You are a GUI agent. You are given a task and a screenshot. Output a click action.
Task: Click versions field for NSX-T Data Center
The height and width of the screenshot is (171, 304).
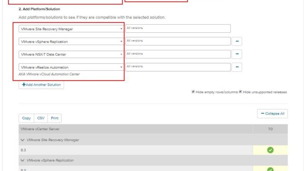178,54
